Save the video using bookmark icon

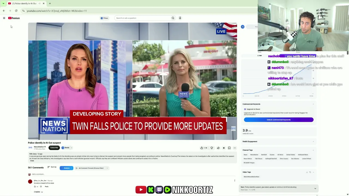pyautogui.click(x=229, y=148)
